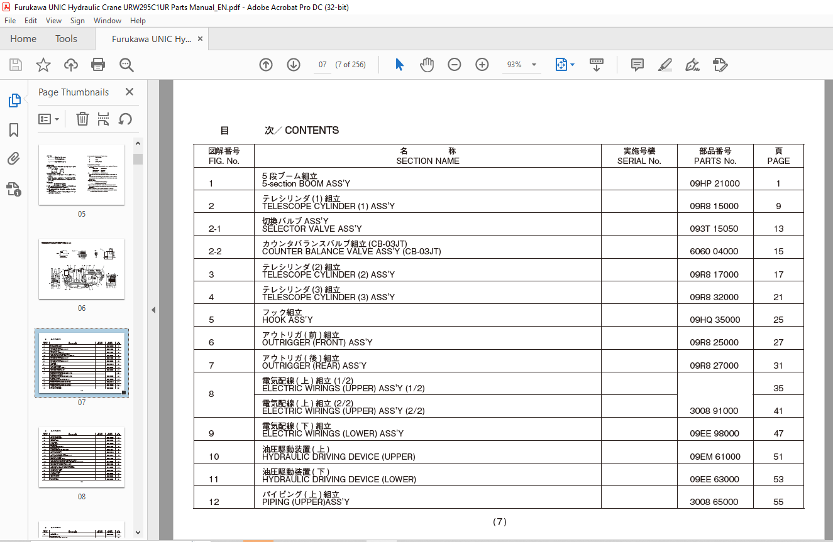
Task: Bookmark this file with star icon
Action: click(x=43, y=65)
